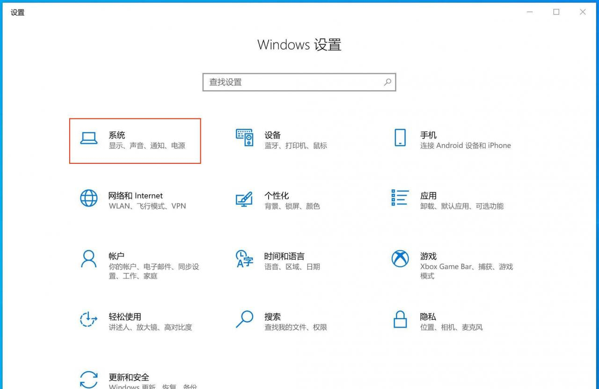599x389 pixels.
Task: Go to 更新和安全 settings
Action: [129, 377]
